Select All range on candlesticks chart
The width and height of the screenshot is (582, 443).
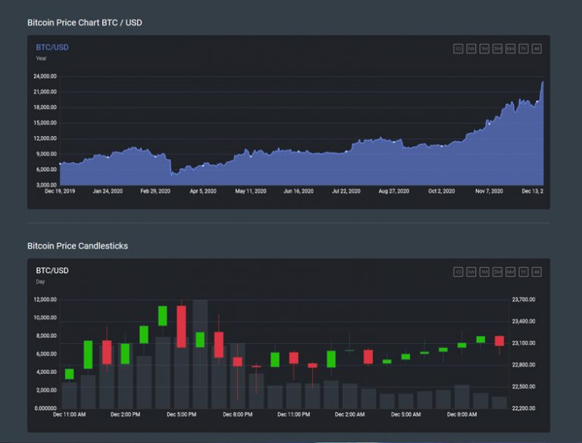point(537,272)
